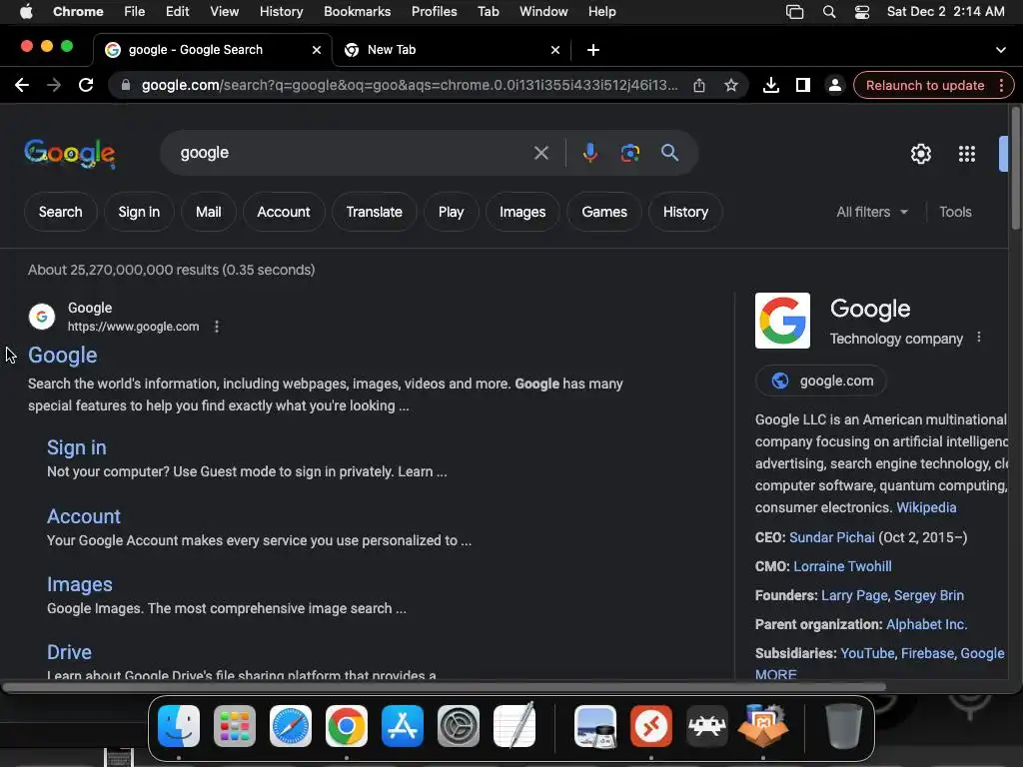
Task: Click the Google logo on results page
Action: (x=70, y=154)
